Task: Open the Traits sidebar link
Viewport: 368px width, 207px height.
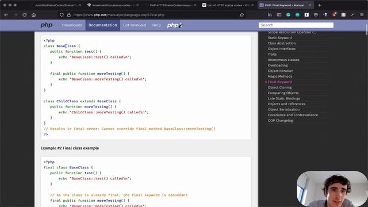Action: [x=272, y=54]
